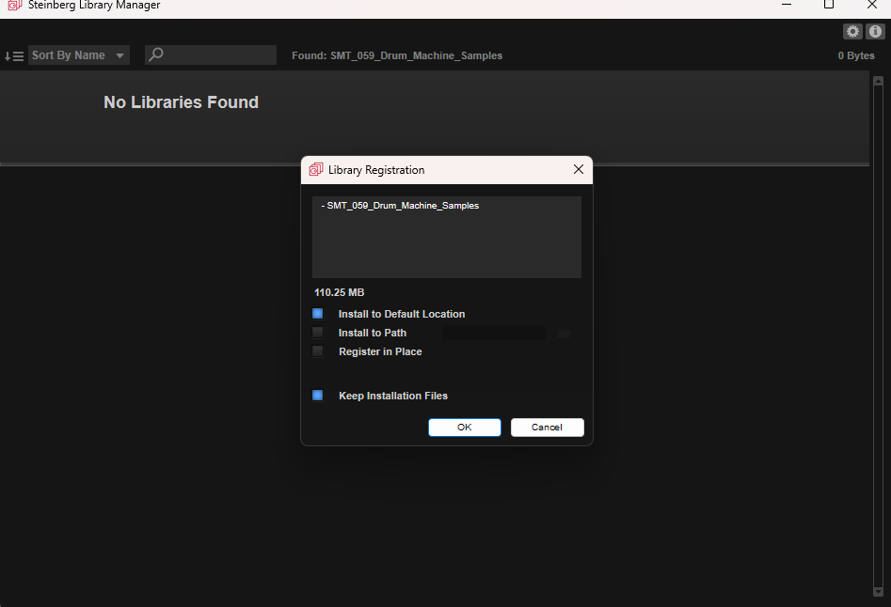Click the Install to Path text field
The image size is (891, 607).
point(494,333)
